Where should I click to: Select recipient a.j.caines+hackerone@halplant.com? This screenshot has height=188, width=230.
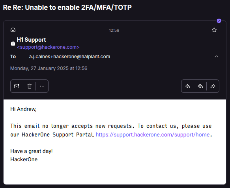coord(69,57)
